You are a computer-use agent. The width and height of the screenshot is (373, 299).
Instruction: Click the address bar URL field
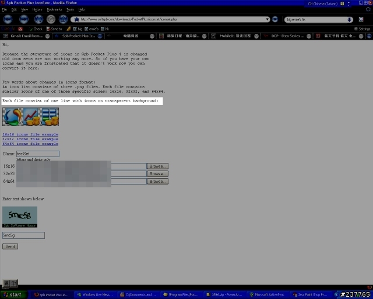(170, 19)
